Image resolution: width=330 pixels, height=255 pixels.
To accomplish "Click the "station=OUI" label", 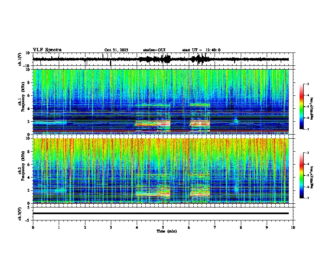I will [154, 50].
